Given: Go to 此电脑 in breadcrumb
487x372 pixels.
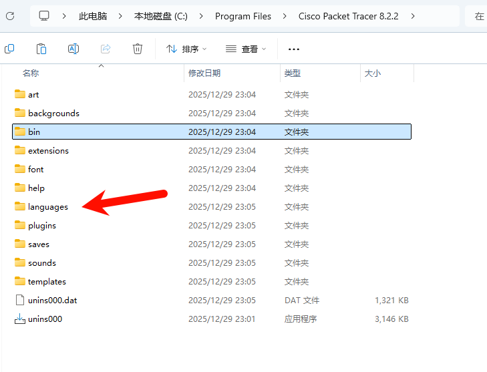Looking at the screenshot, I should point(93,16).
